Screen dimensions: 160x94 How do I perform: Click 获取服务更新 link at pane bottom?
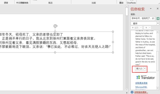pos(141,92)
